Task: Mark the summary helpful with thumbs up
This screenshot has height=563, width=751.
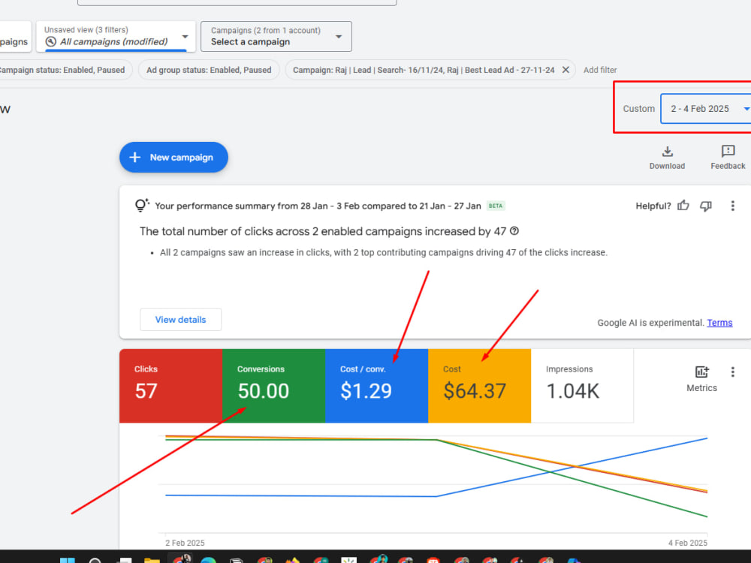Action: click(683, 206)
